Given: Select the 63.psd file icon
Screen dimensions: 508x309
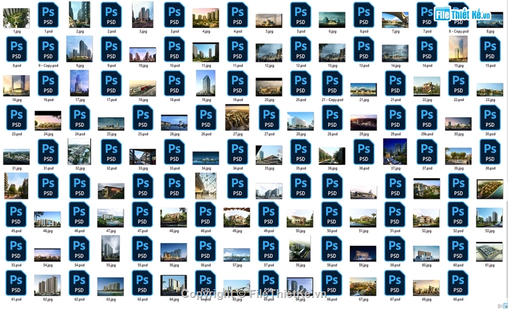Looking at the screenshot, I should 142,283.
